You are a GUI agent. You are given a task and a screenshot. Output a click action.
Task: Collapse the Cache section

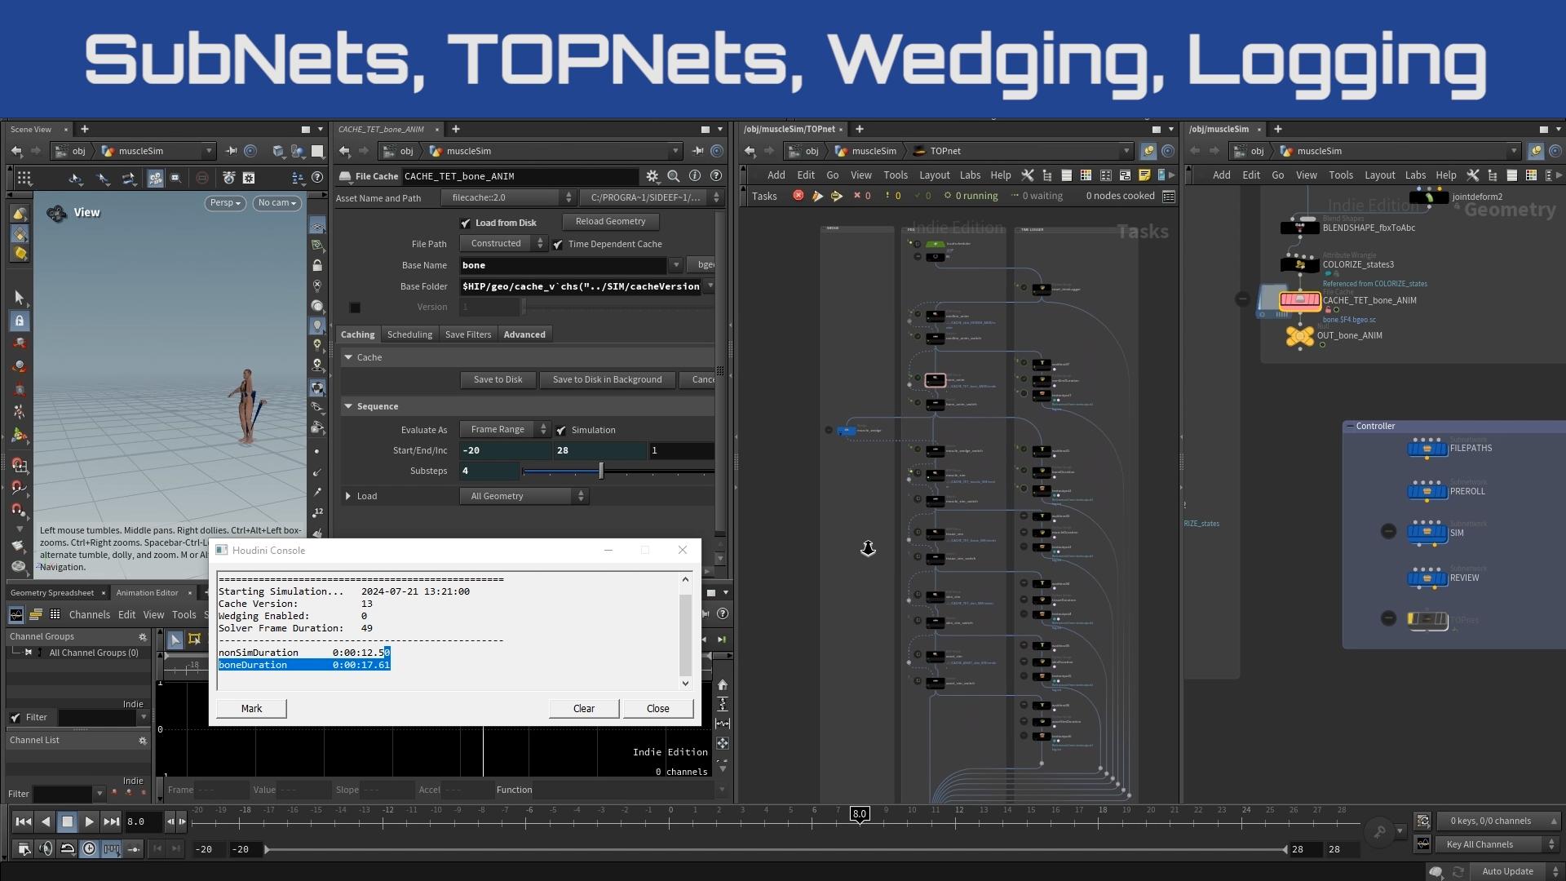(348, 357)
